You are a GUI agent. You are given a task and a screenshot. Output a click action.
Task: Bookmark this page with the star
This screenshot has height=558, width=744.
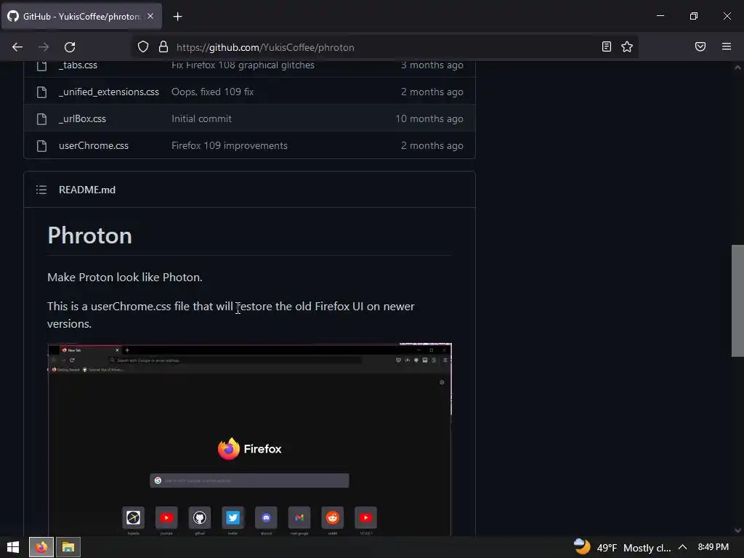[627, 46]
